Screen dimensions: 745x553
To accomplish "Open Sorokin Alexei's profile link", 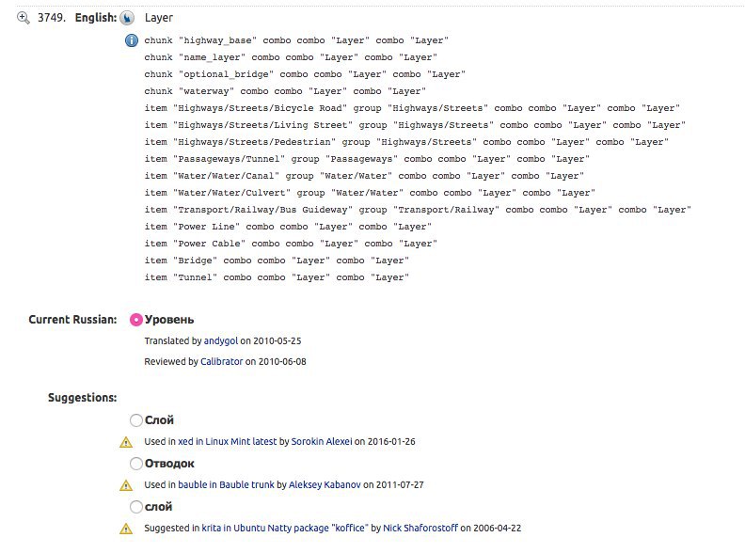I will point(322,441).
